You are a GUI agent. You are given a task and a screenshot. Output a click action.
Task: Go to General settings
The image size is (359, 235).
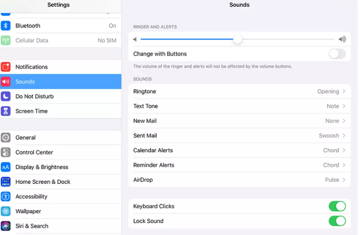[x=60, y=137]
